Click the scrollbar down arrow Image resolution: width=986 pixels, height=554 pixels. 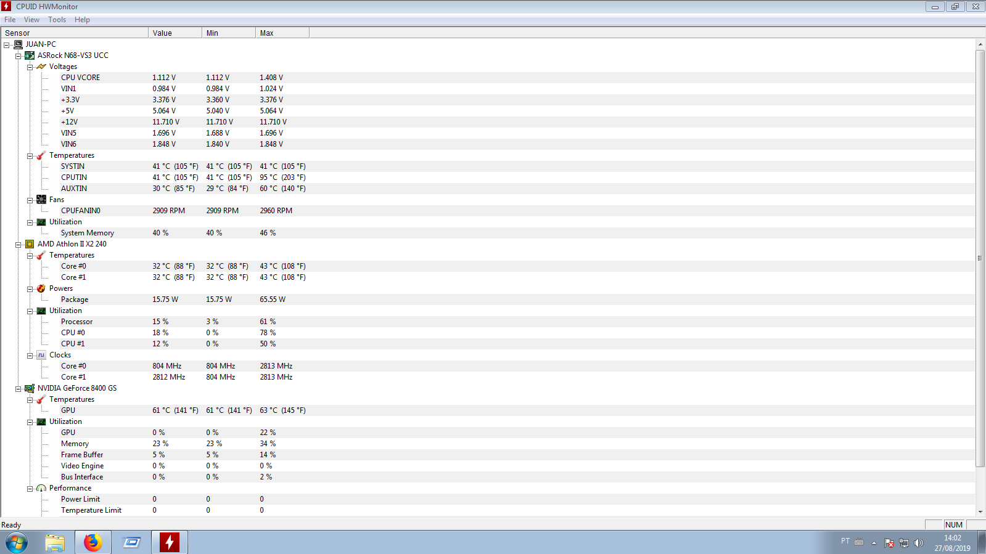[980, 511]
